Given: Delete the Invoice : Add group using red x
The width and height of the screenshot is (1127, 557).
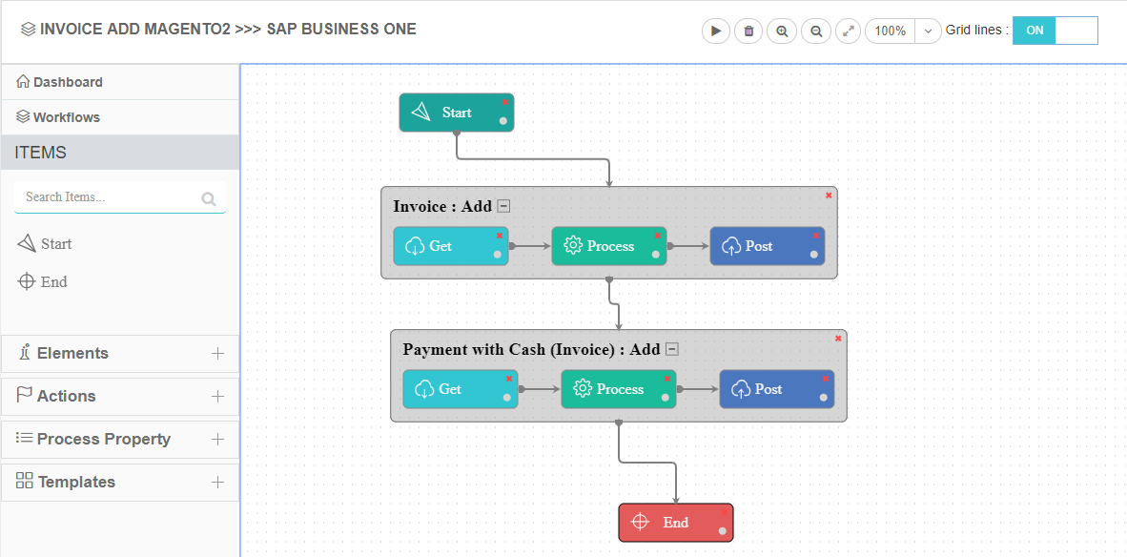Looking at the screenshot, I should click(829, 196).
